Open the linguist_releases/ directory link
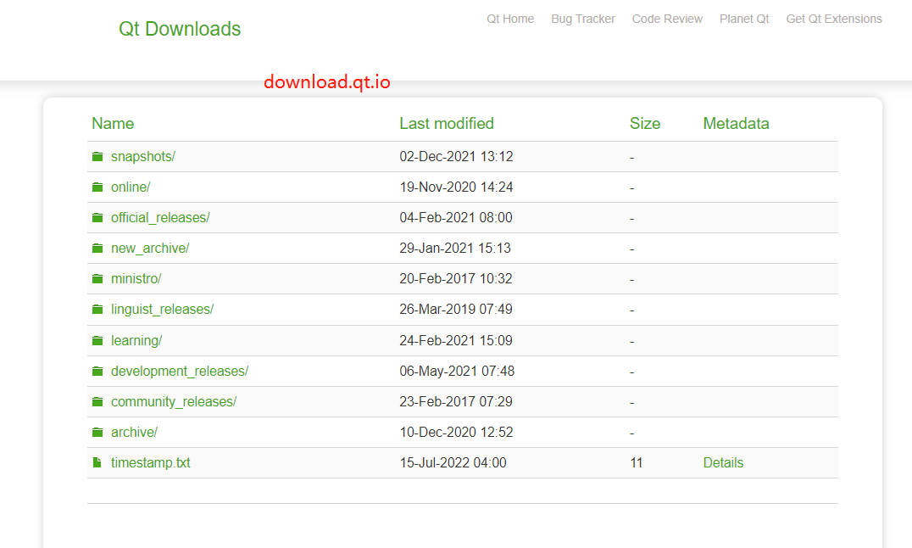This screenshot has width=912, height=548. tap(162, 310)
